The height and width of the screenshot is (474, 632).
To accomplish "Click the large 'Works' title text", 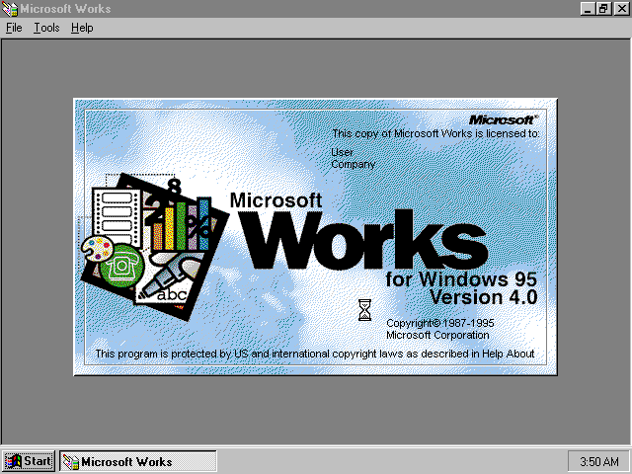I will [x=365, y=237].
